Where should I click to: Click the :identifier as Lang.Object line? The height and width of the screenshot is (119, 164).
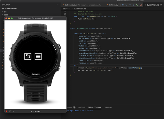91,61
